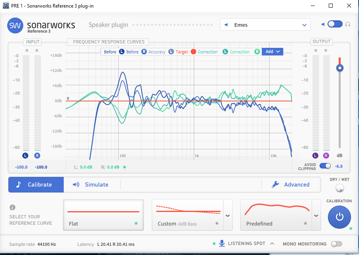
Task: Click the speaker sound icon beside Simulate
Action: click(x=76, y=184)
